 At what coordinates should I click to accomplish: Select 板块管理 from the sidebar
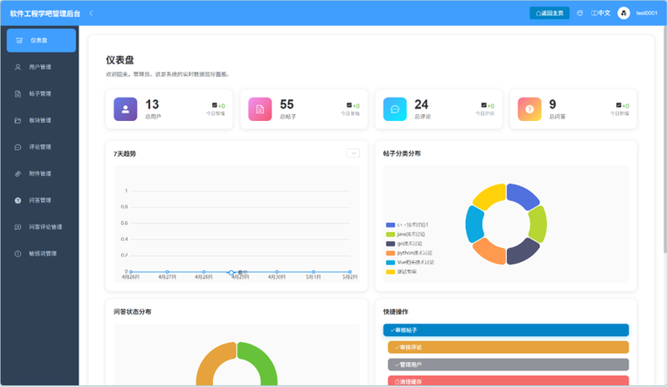pos(41,120)
